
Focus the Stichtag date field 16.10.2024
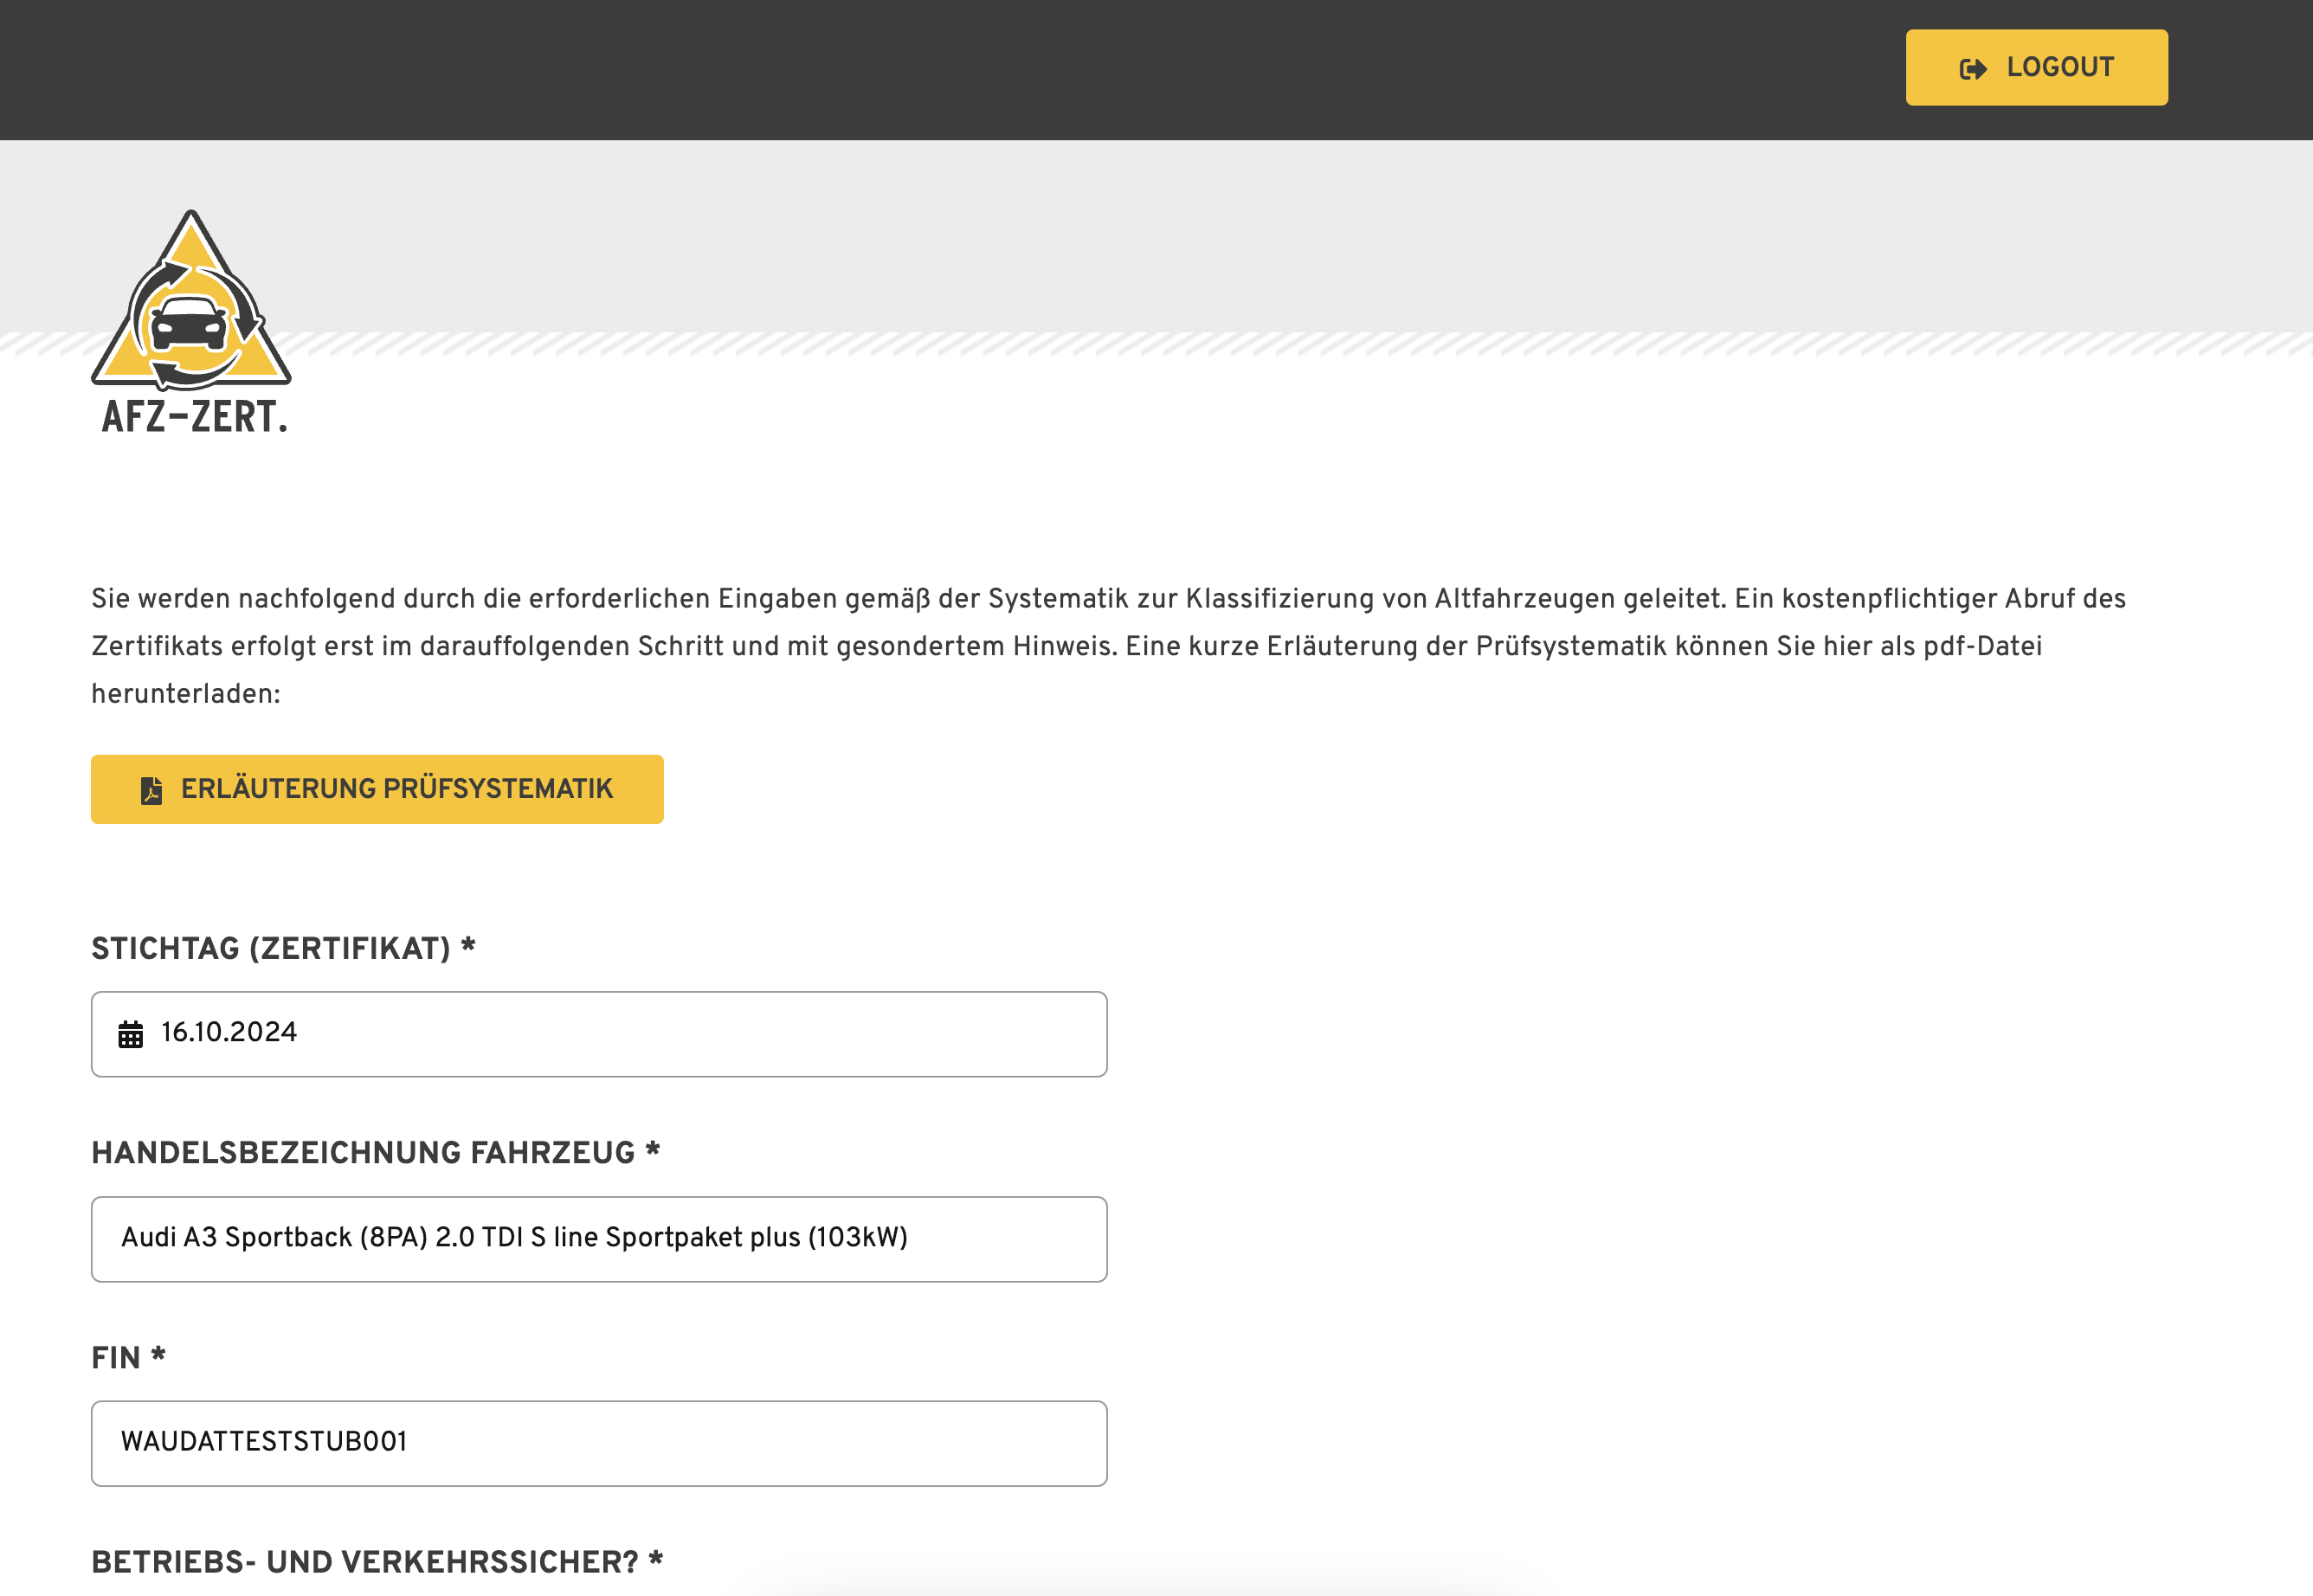[599, 1034]
